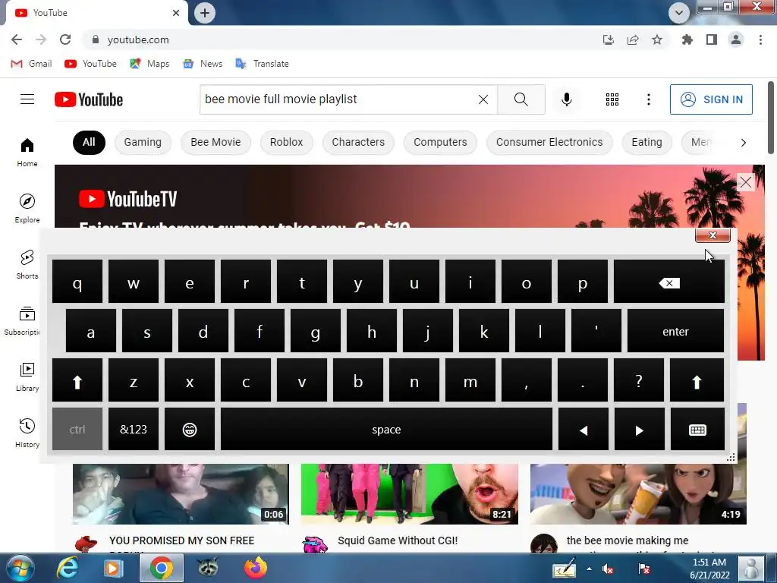Screen dimensions: 777x583
Task: Open Shorts in sidebar
Action: point(27,264)
